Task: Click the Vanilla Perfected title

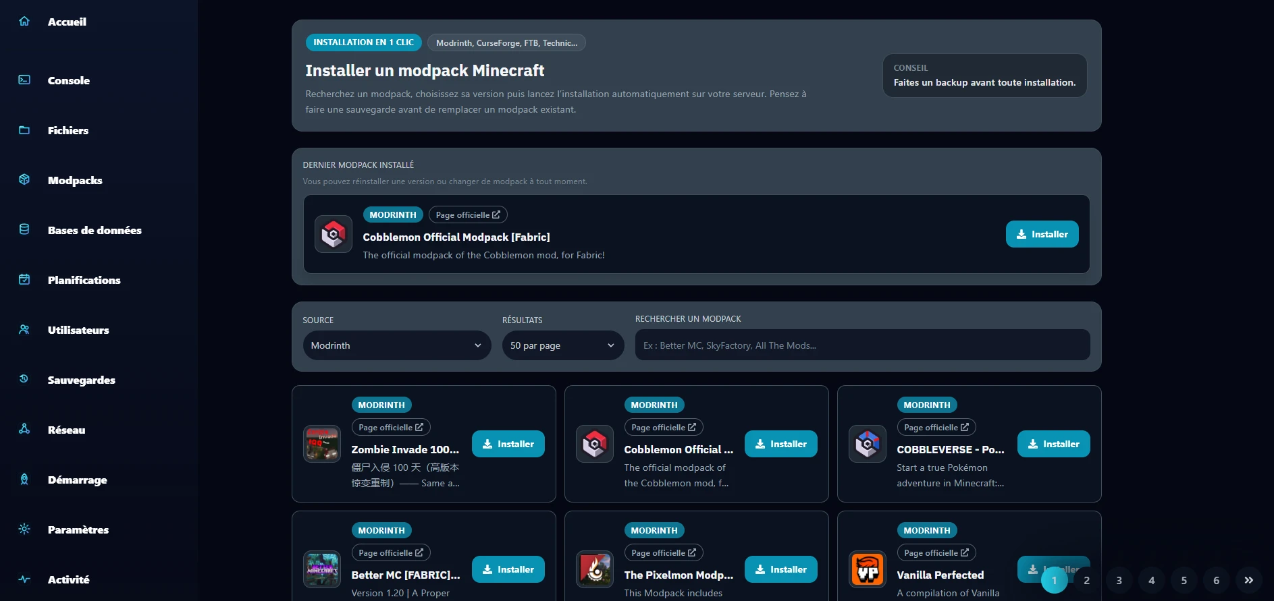Action: (x=940, y=575)
